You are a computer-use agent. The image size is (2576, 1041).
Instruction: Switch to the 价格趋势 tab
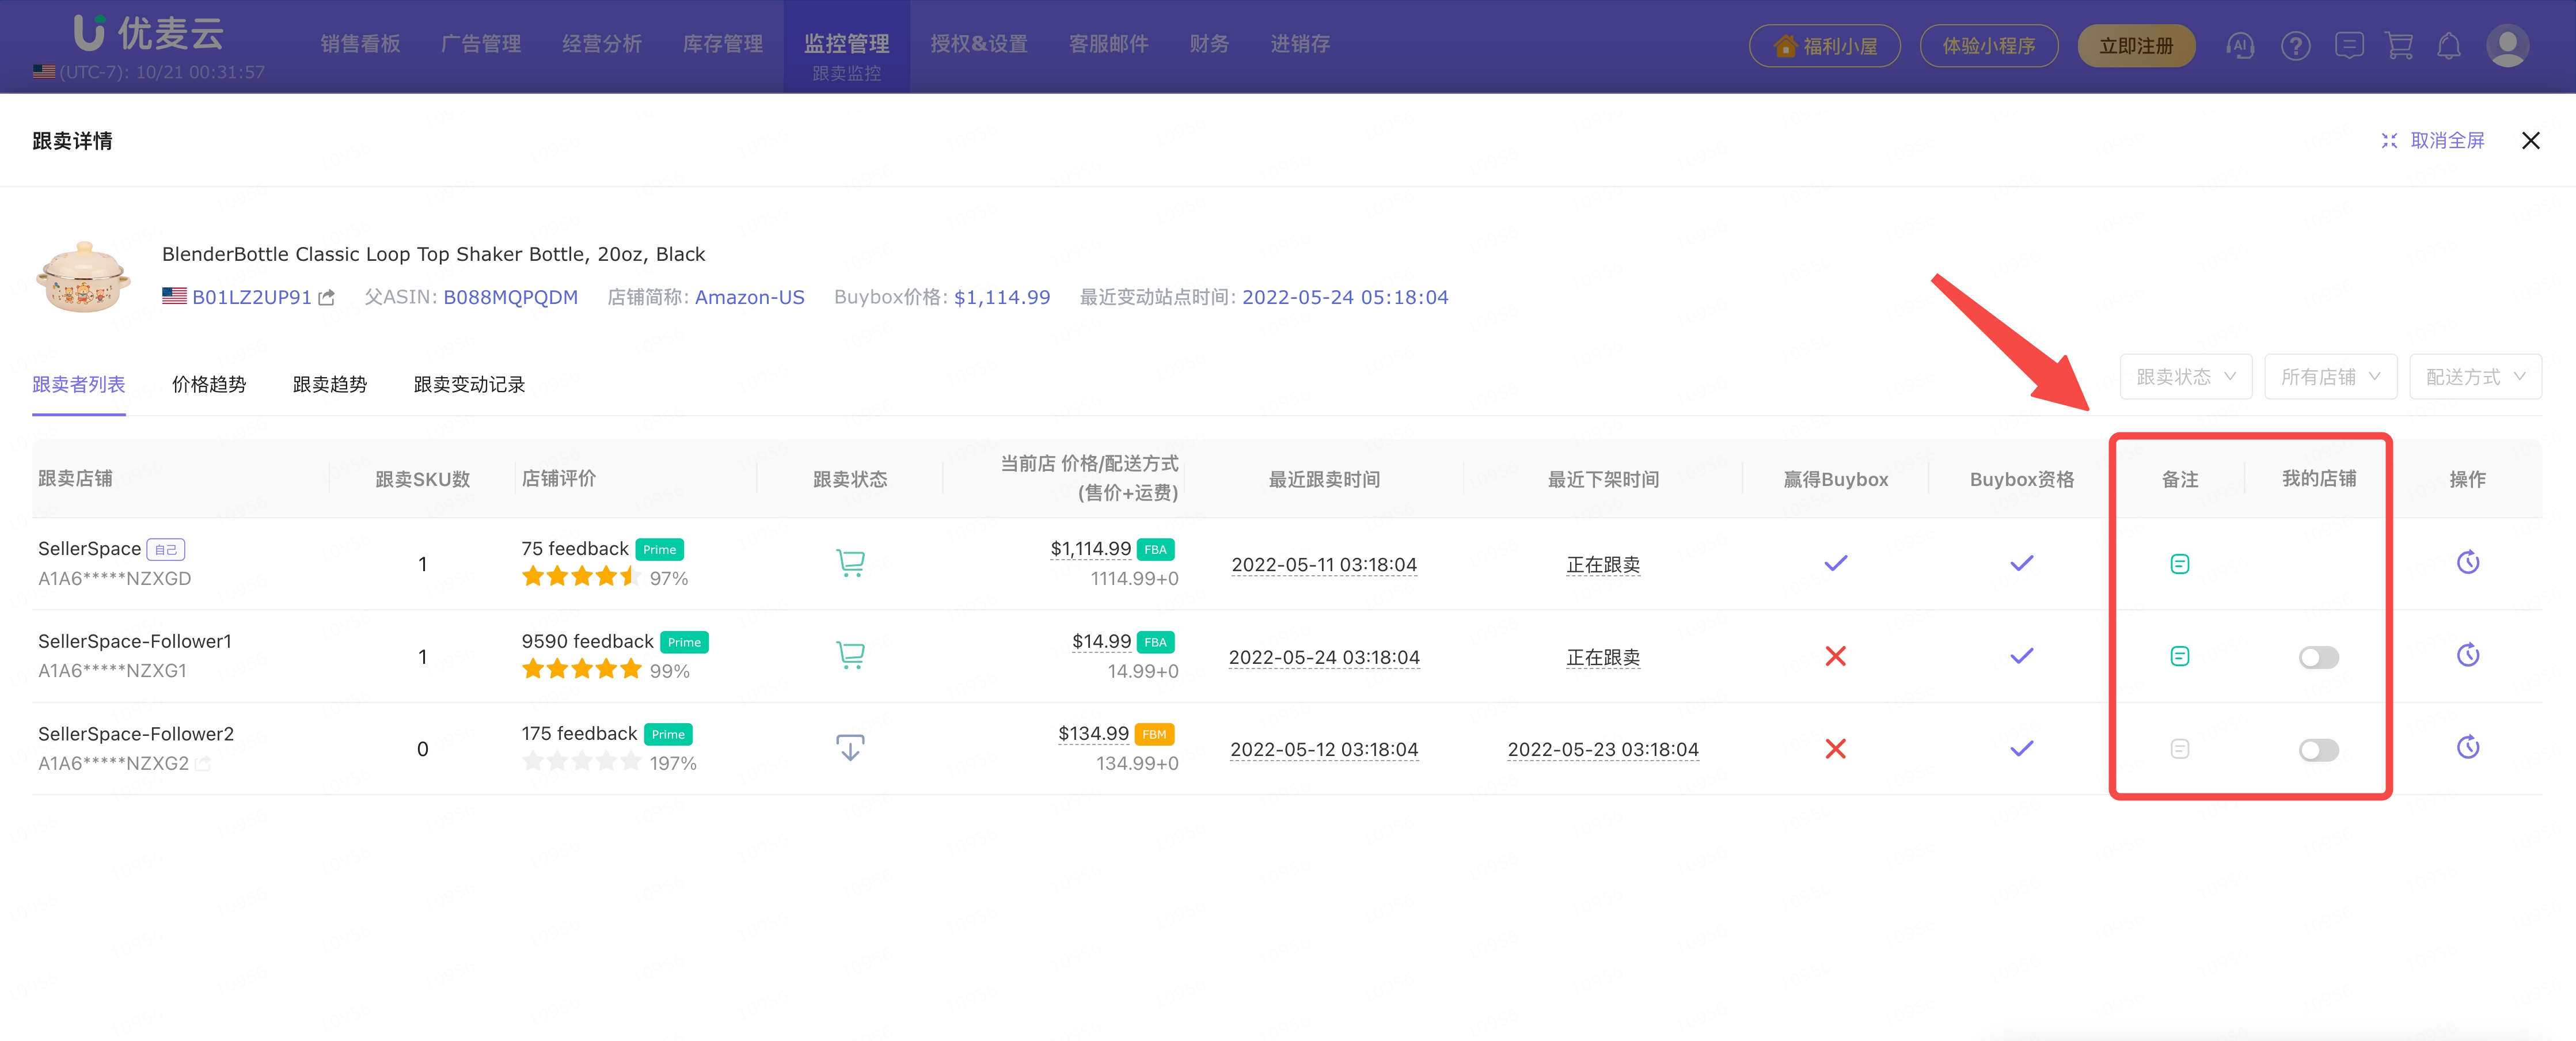[x=208, y=385]
